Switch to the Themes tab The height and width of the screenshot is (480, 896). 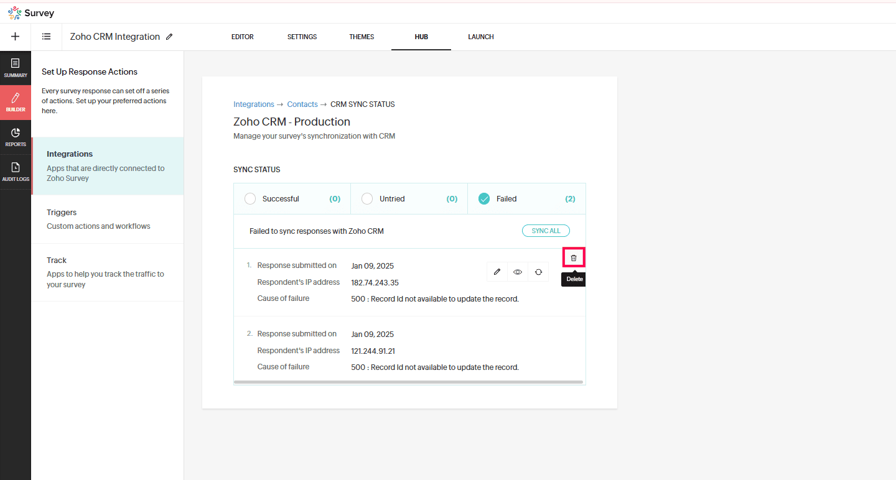click(x=362, y=37)
